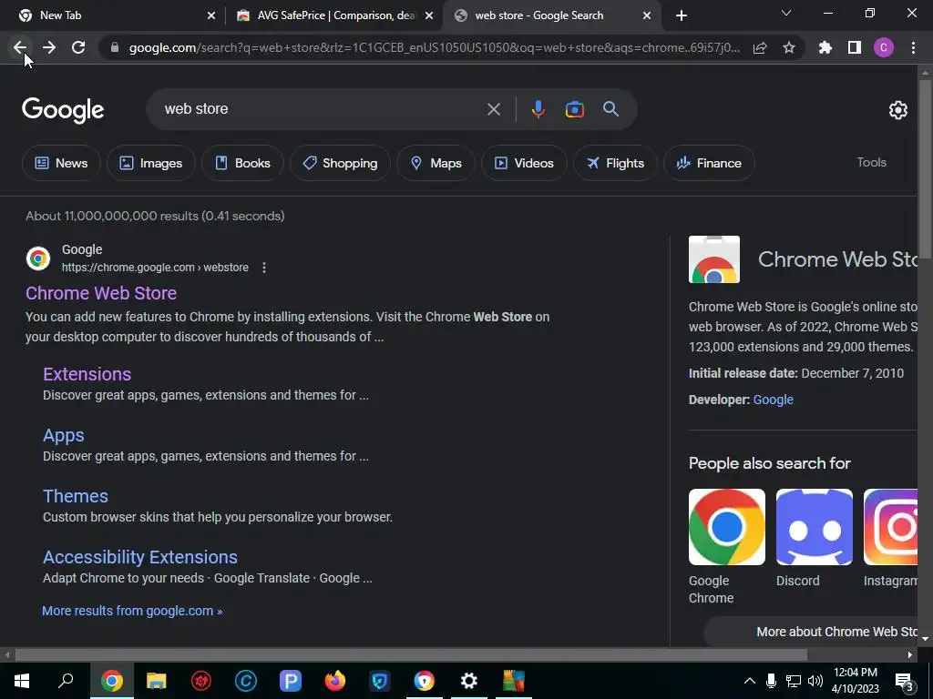Viewport: 933px width, 699px height.
Task: Open the Themes sitelink
Action: pos(76,496)
